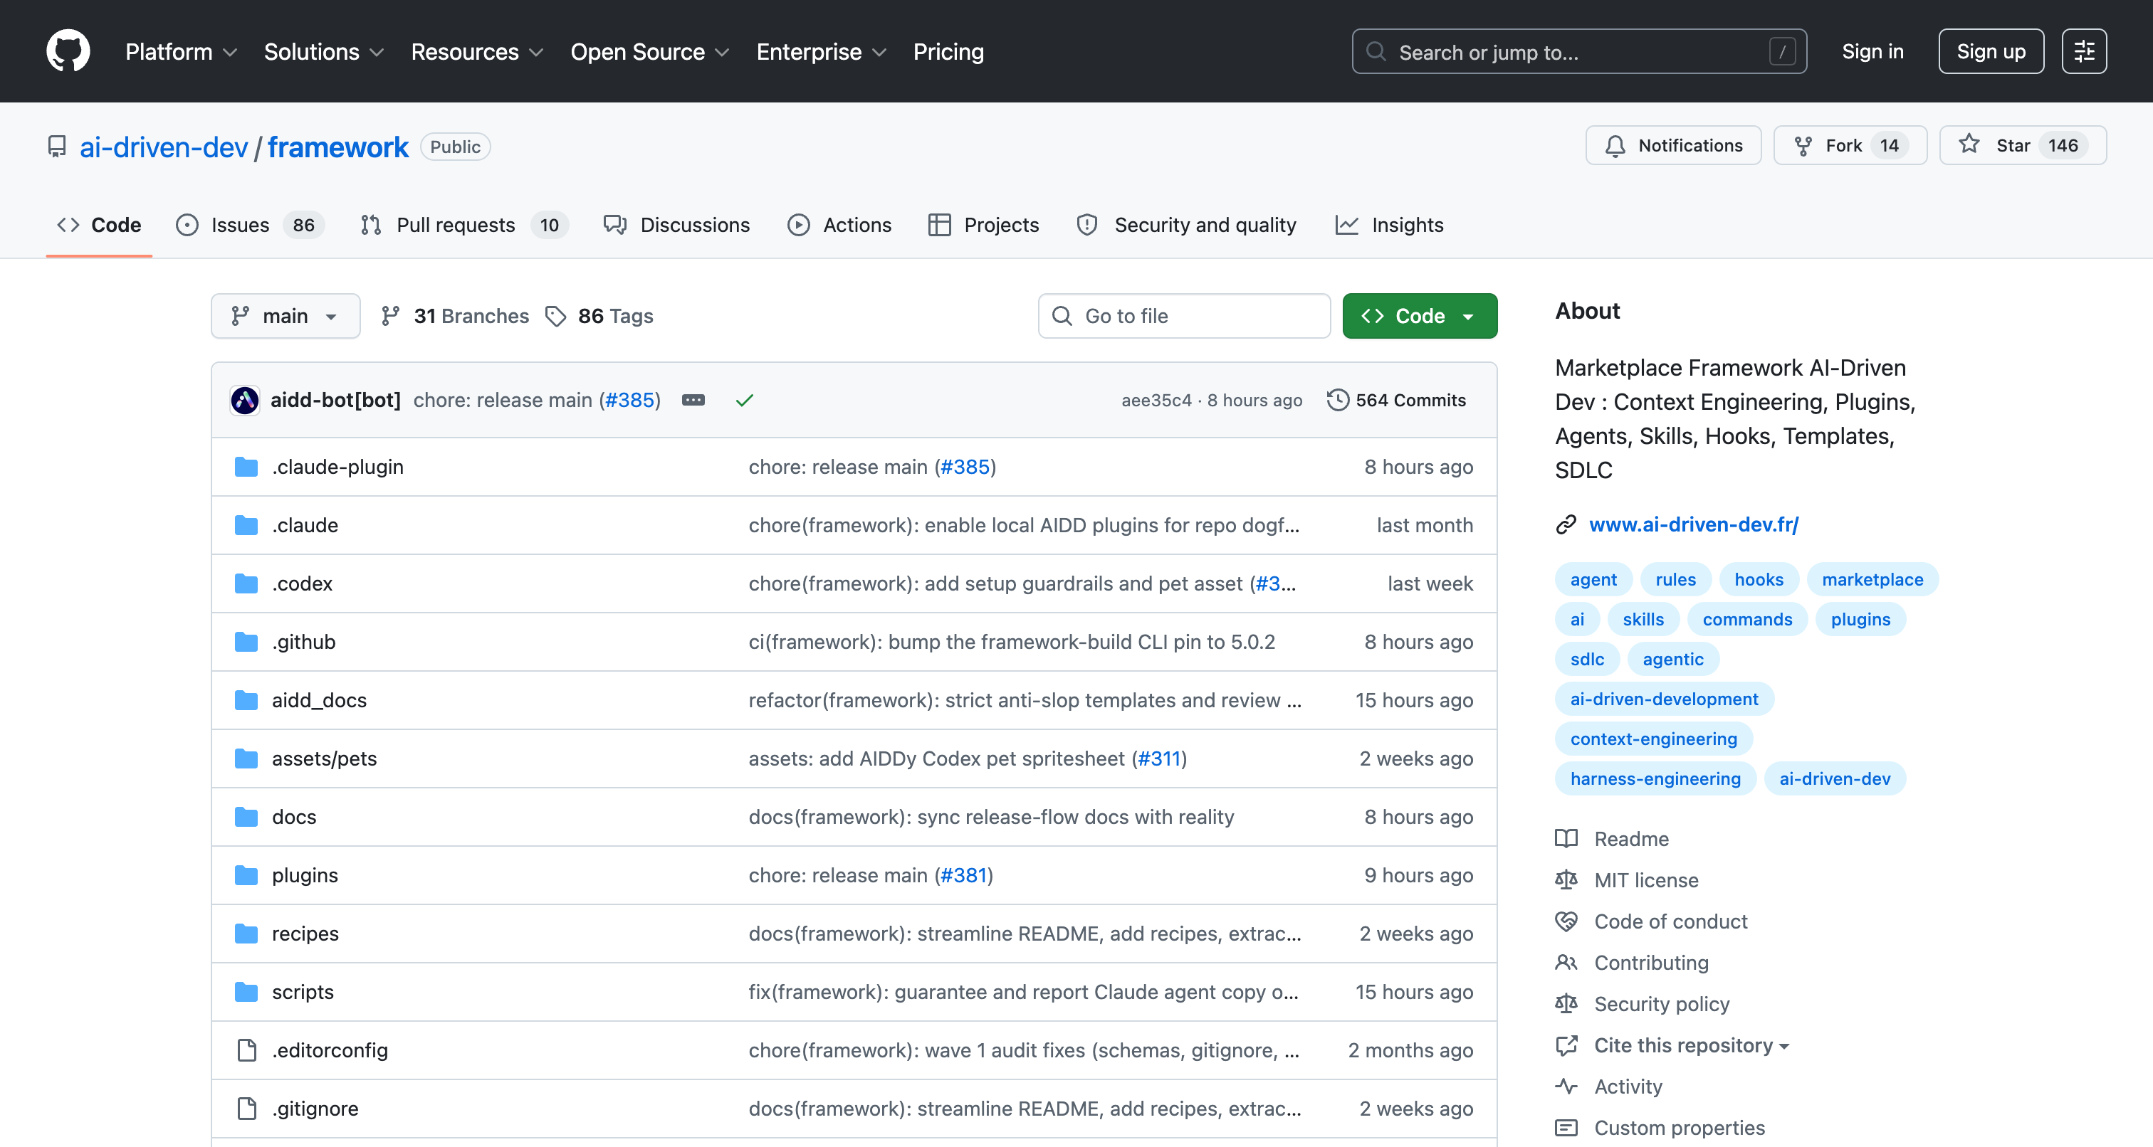The image size is (2153, 1147).
Task: Click the .editorconfig file icon
Action: 246,1050
